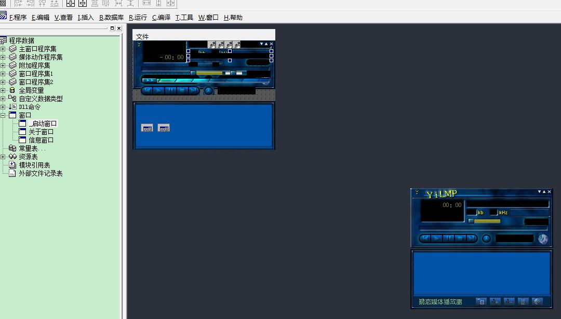Click the align-right toolbar icon
Image resolution: width=561 pixels, height=319 pixels.
click(x=31, y=4)
